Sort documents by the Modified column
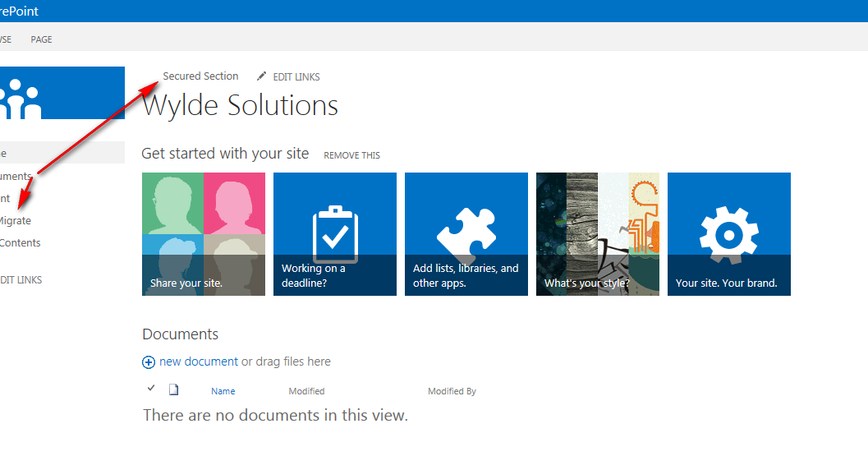868x456 pixels. [x=306, y=391]
